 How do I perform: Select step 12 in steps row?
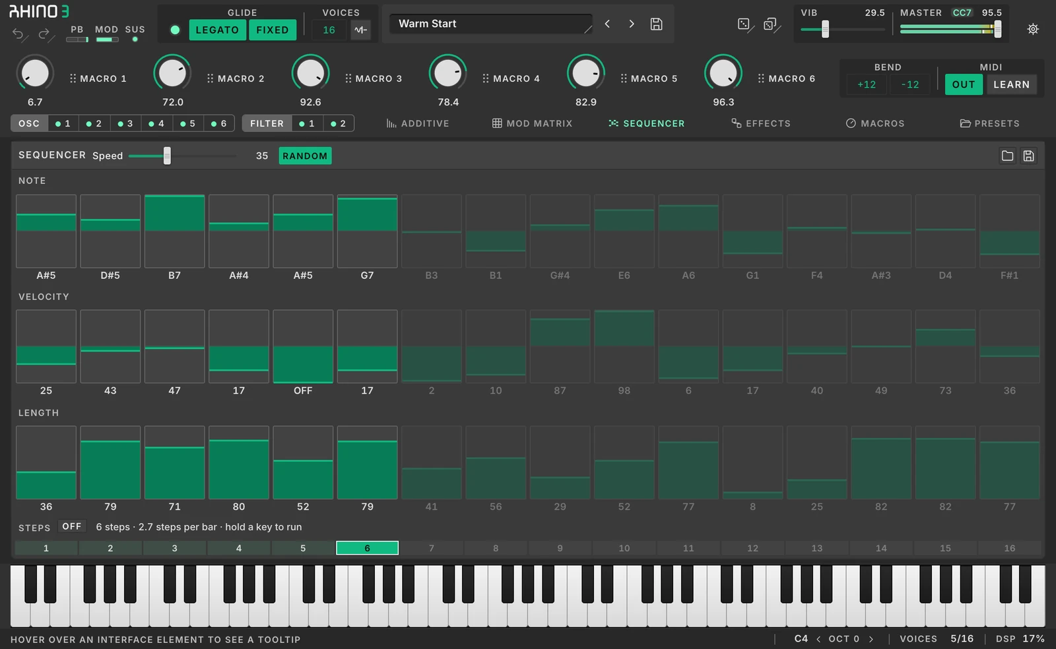click(x=752, y=548)
